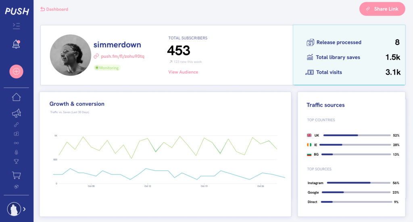The width and height of the screenshot is (413, 222).
Task: Click the PUSH logo in the sidebar
Action: point(17,11)
